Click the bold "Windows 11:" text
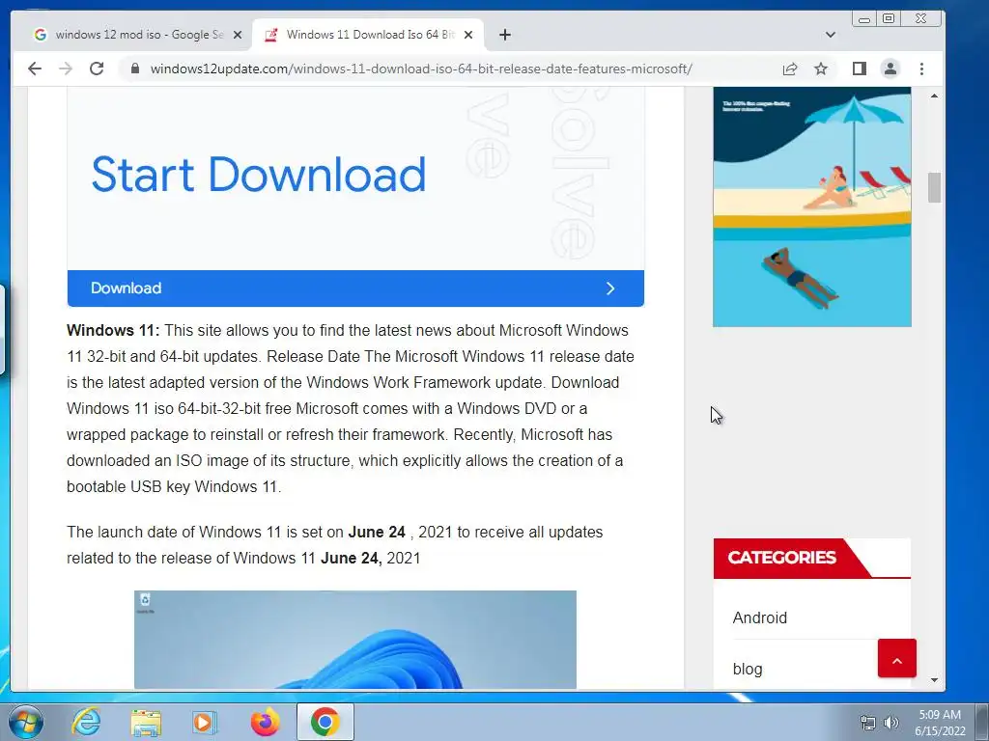Viewport: 989px width, 741px height. 114,330
